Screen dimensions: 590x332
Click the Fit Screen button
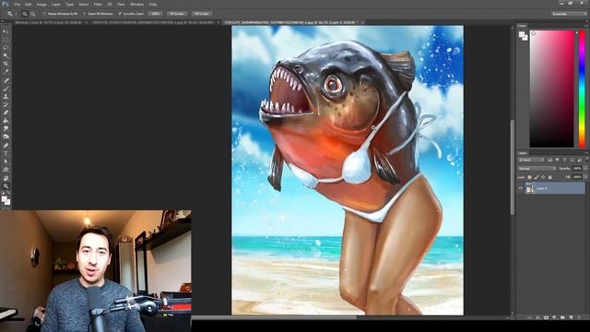click(x=176, y=14)
